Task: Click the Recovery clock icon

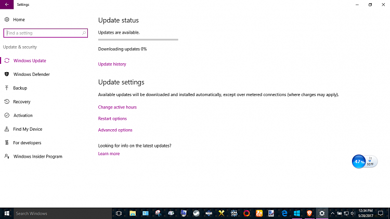Action: 7,102
